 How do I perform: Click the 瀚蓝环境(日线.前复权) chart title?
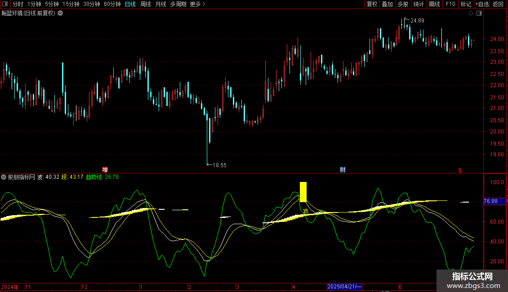28,13
